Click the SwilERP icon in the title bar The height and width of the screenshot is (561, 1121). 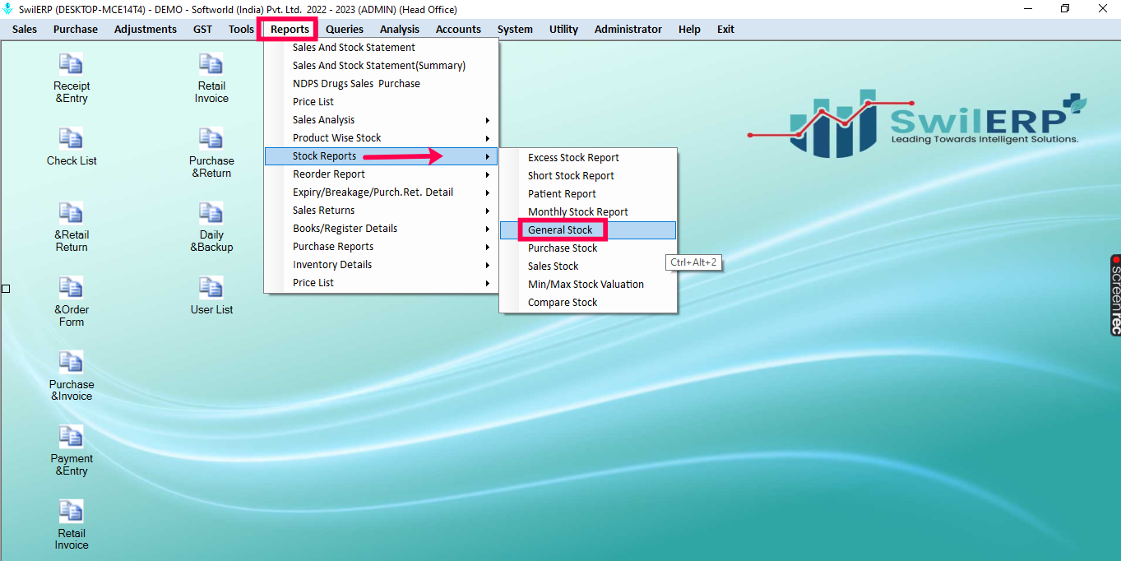(x=8, y=9)
